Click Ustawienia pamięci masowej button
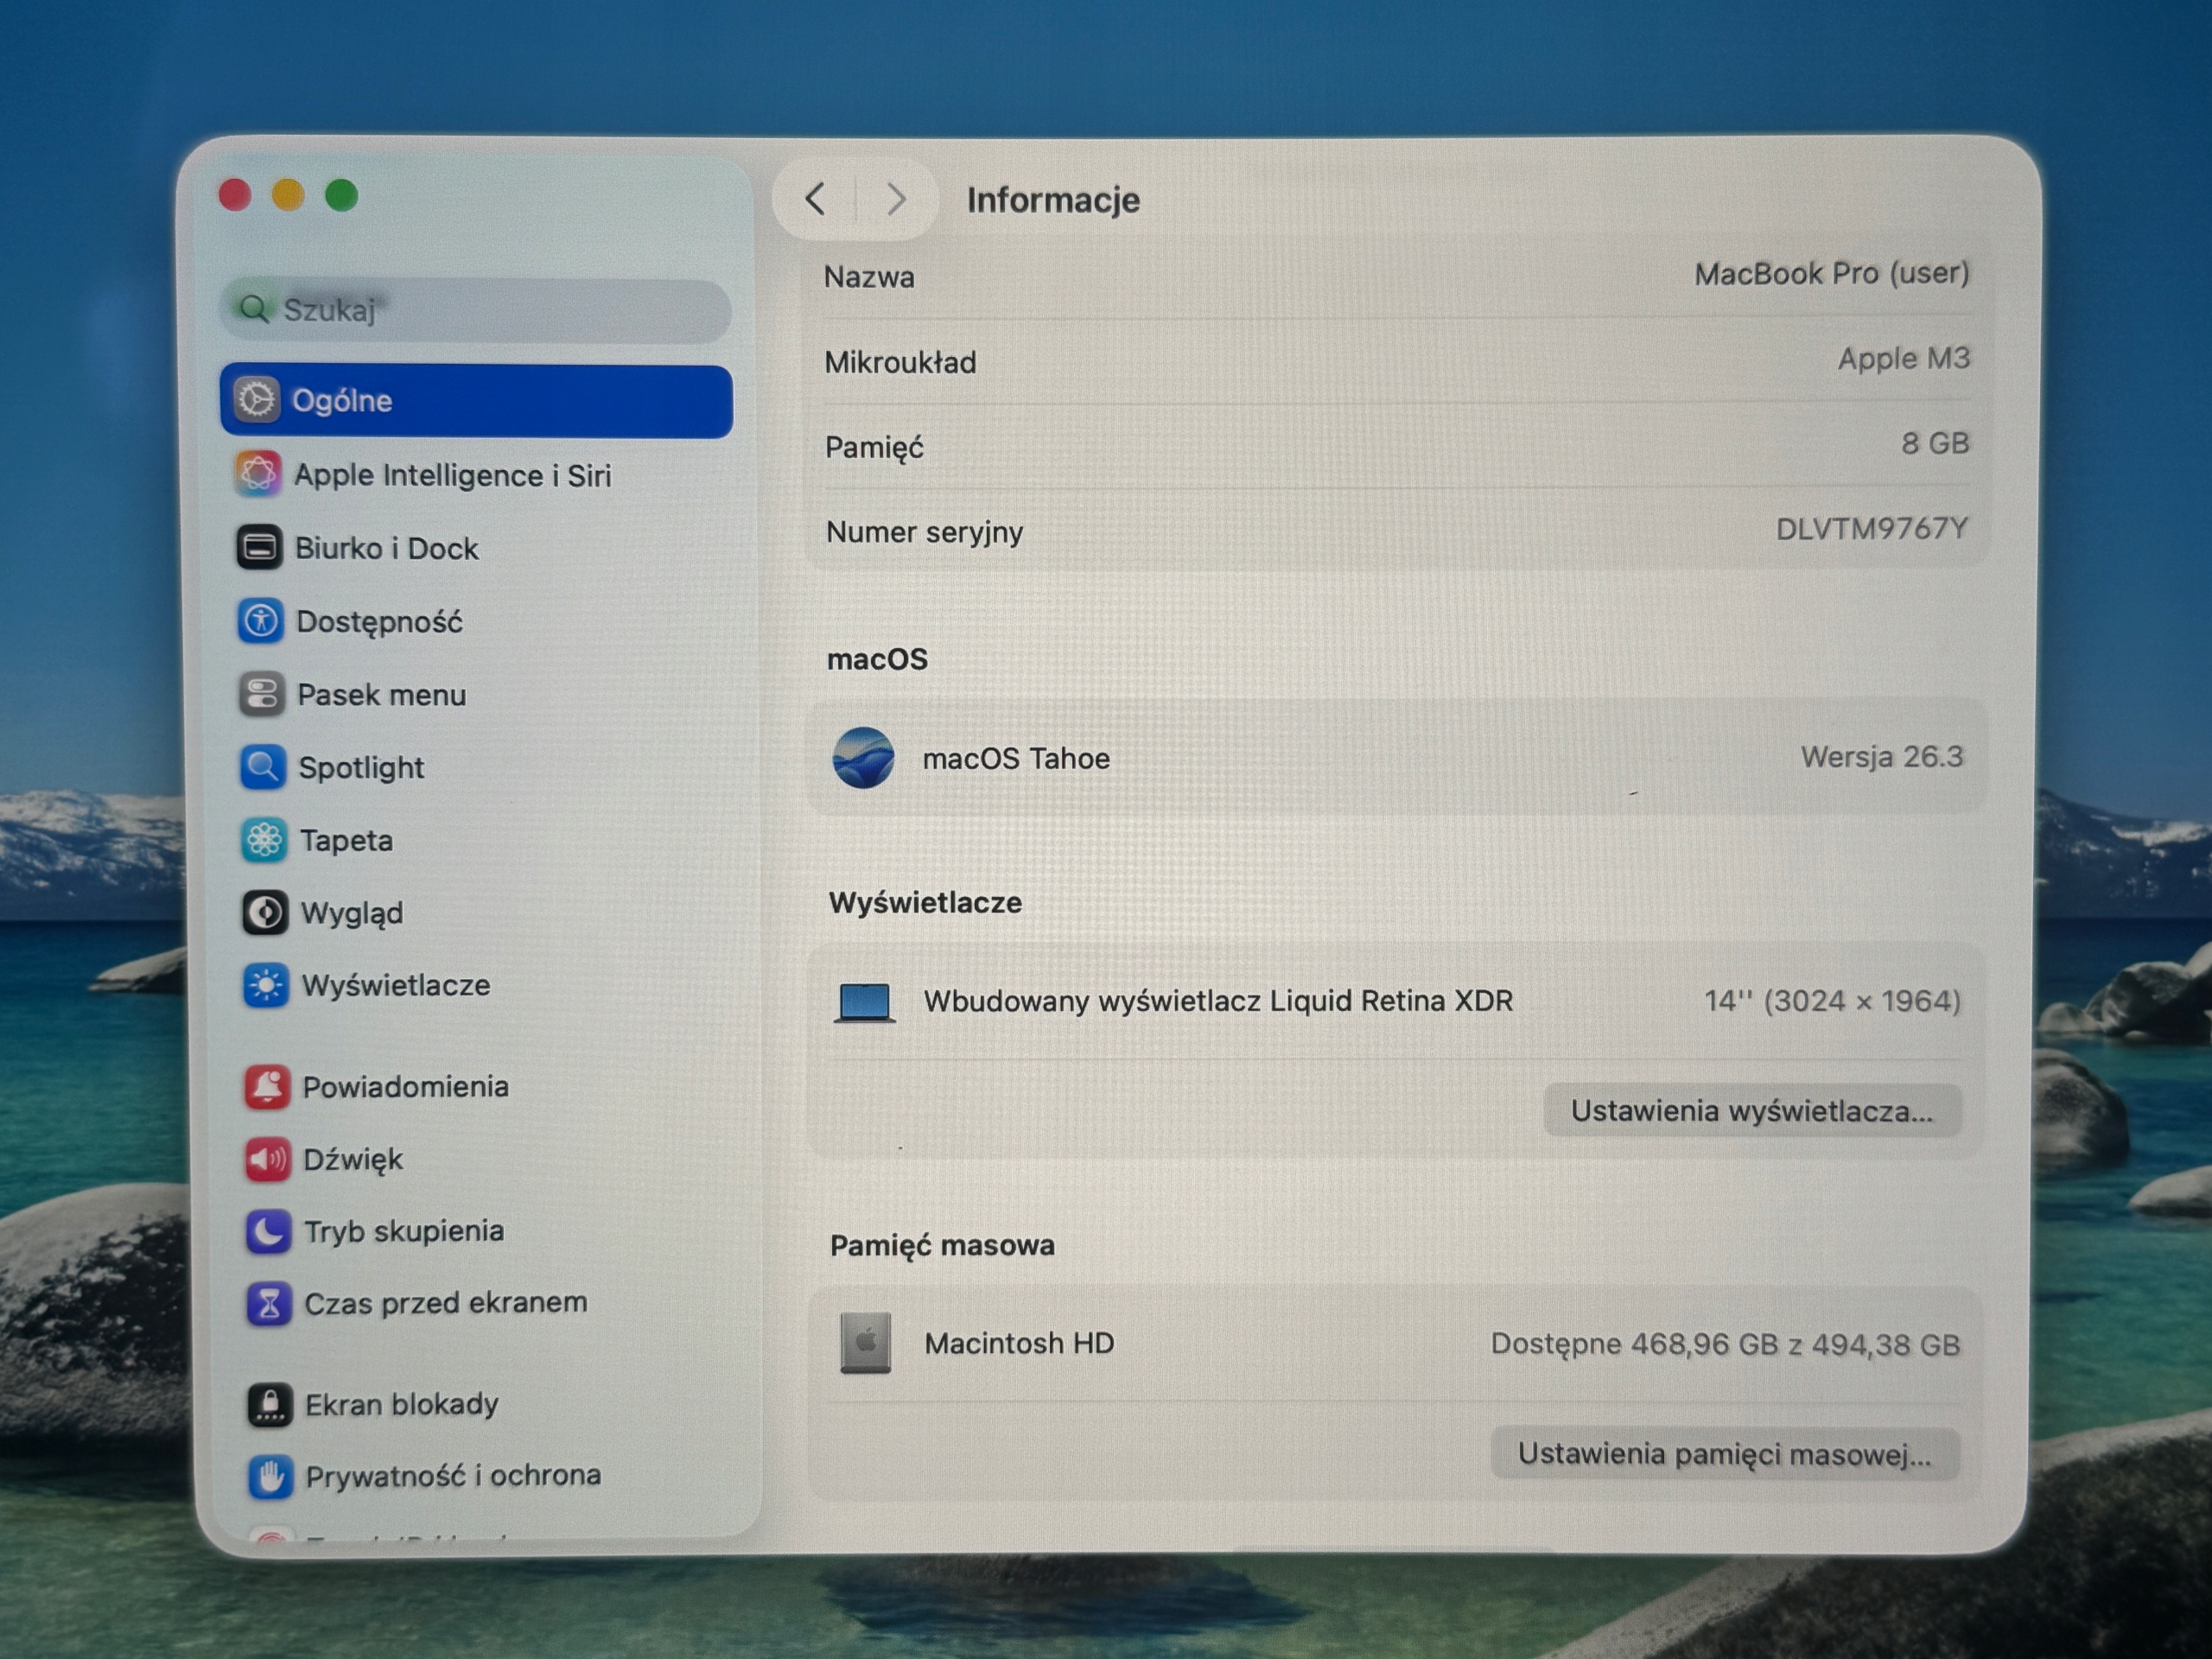 pos(1724,1453)
